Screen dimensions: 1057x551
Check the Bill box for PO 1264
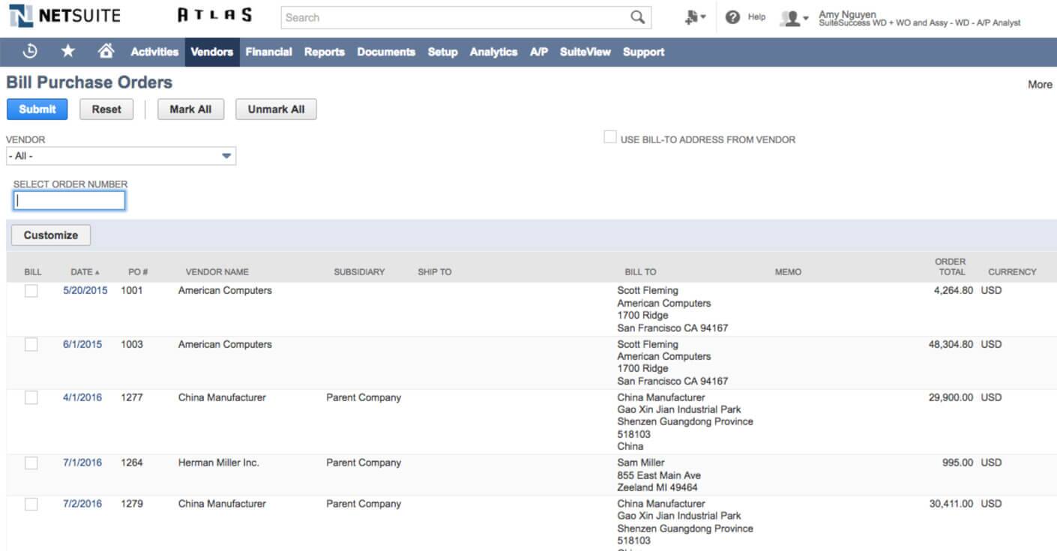[x=31, y=463]
